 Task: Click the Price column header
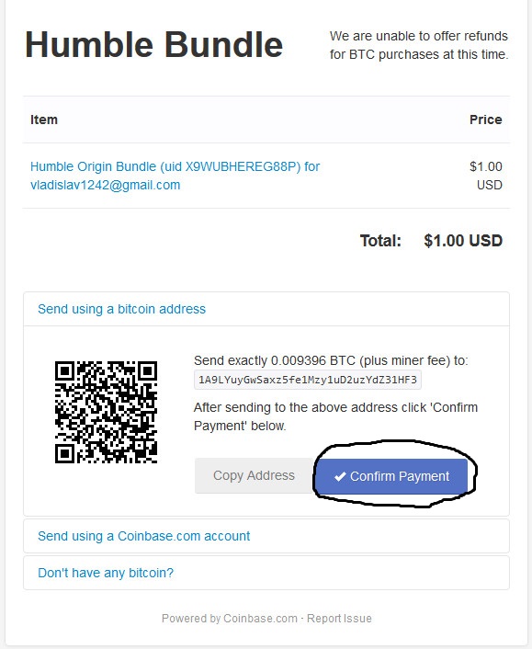(x=485, y=120)
